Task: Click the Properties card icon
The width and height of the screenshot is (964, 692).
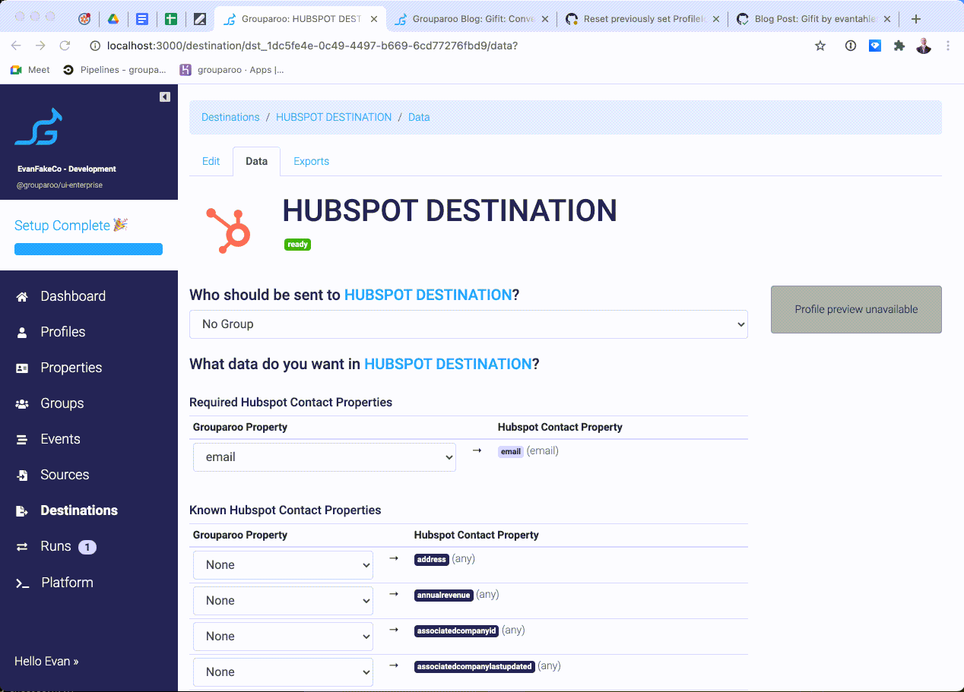Action: coord(22,368)
